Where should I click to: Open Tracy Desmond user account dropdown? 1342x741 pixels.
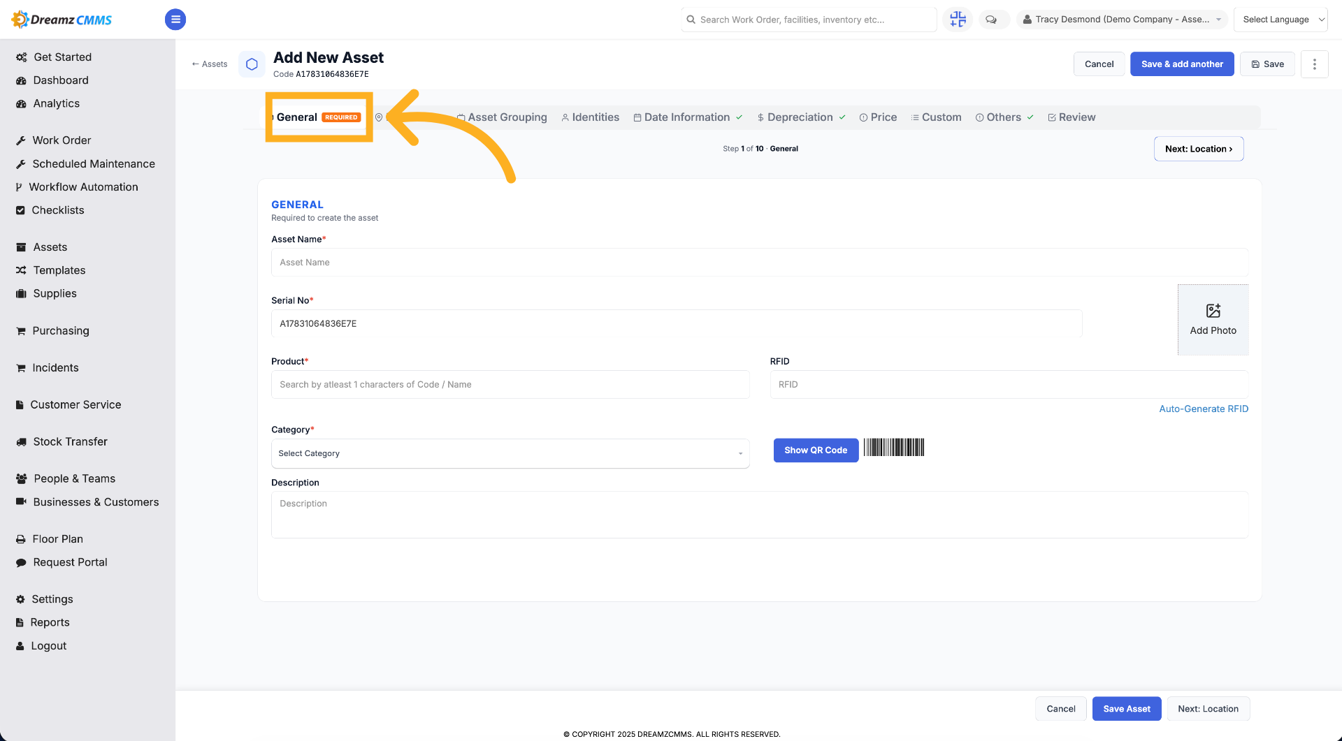tap(1122, 20)
